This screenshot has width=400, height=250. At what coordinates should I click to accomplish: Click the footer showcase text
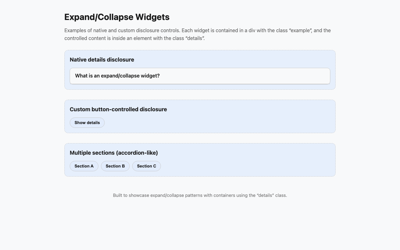(x=200, y=195)
